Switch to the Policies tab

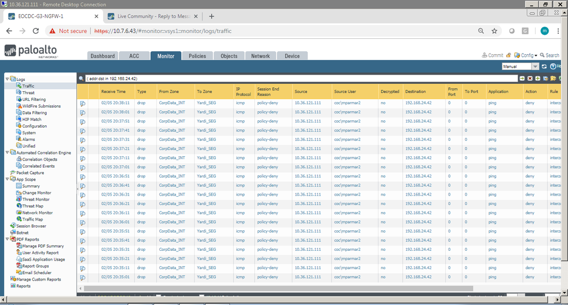click(x=197, y=56)
